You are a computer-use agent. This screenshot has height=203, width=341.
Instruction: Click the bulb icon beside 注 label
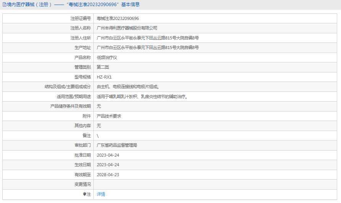tap(85, 194)
